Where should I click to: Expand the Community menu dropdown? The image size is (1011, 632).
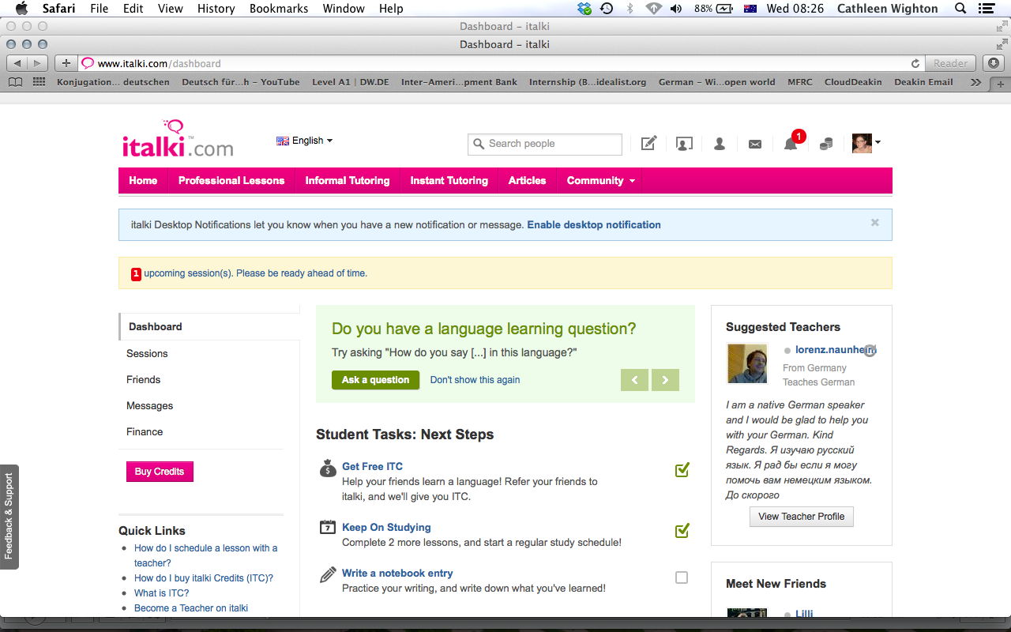click(x=600, y=180)
